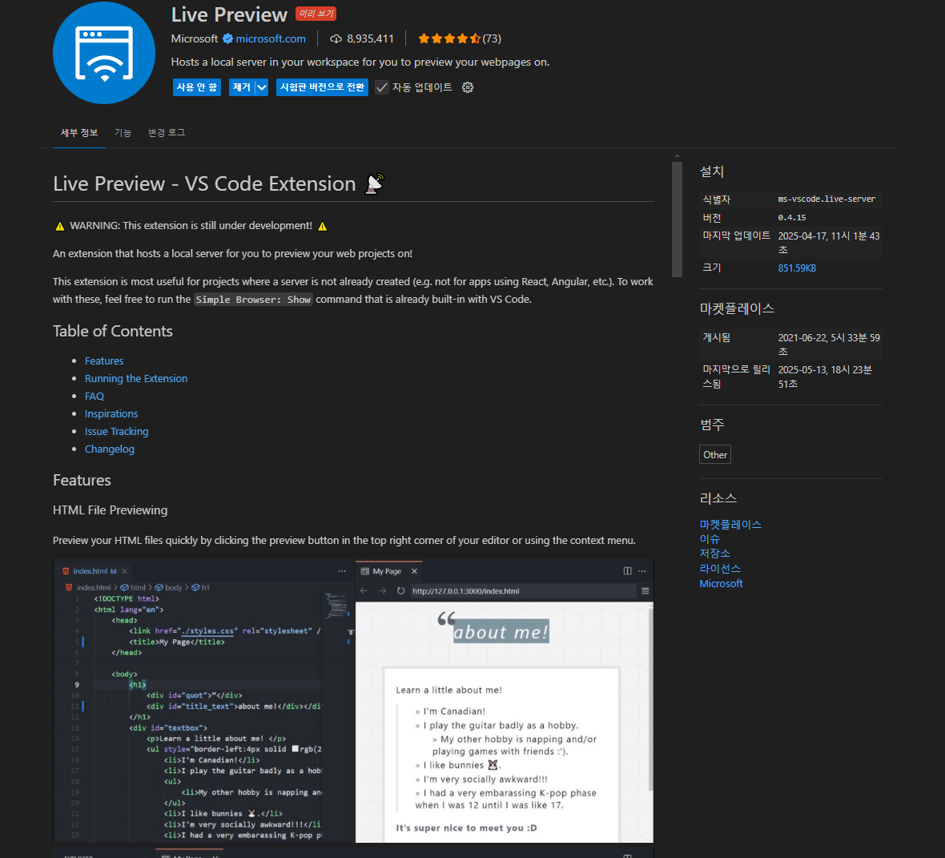Toggle the auto update checkbox
The height and width of the screenshot is (858, 945).
(x=381, y=87)
